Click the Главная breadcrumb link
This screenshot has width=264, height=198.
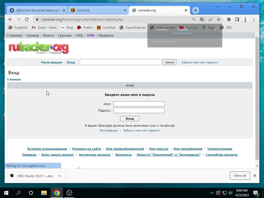14,79
